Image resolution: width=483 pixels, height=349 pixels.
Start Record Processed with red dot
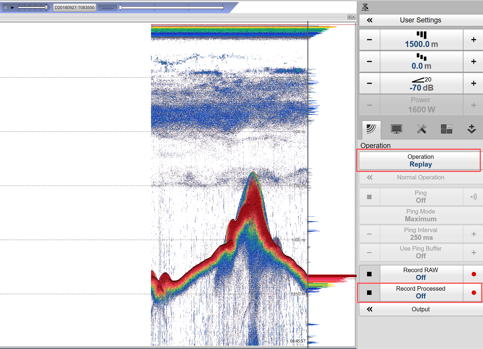click(x=473, y=292)
